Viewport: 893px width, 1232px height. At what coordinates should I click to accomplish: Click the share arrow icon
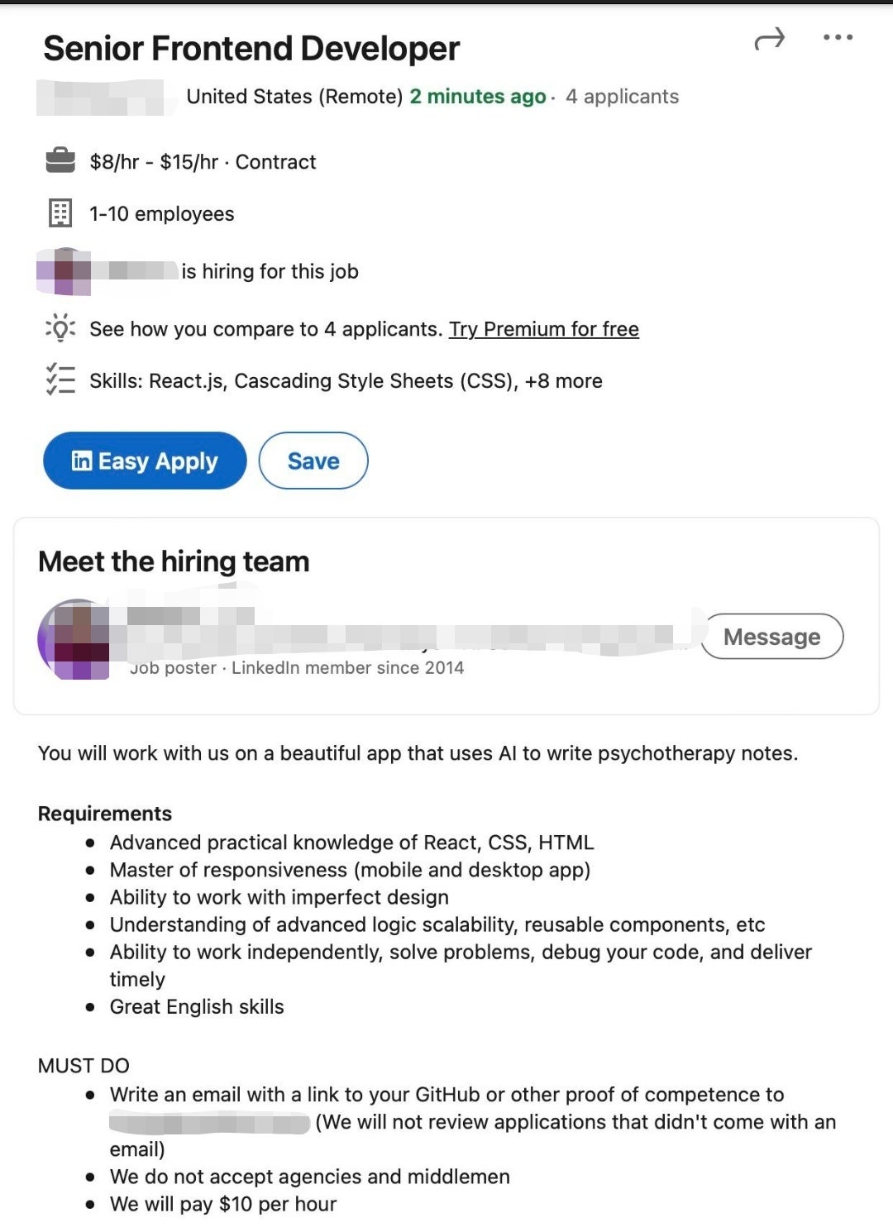(769, 39)
